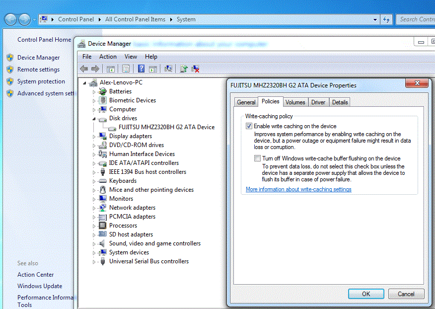Switch to the Driver tab
Image resolution: width=435 pixels, height=309 pixels.
(x=318, y=102)
